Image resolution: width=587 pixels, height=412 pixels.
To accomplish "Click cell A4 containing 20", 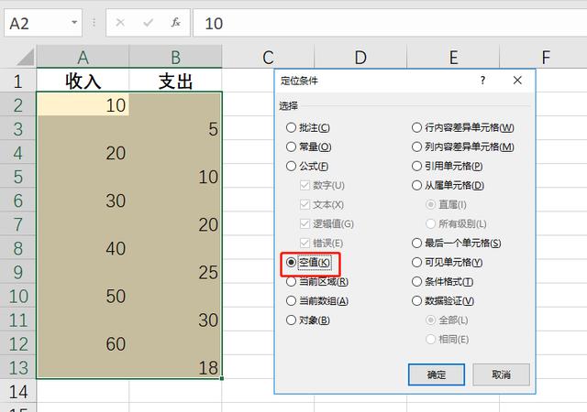I will pos(83,153).
